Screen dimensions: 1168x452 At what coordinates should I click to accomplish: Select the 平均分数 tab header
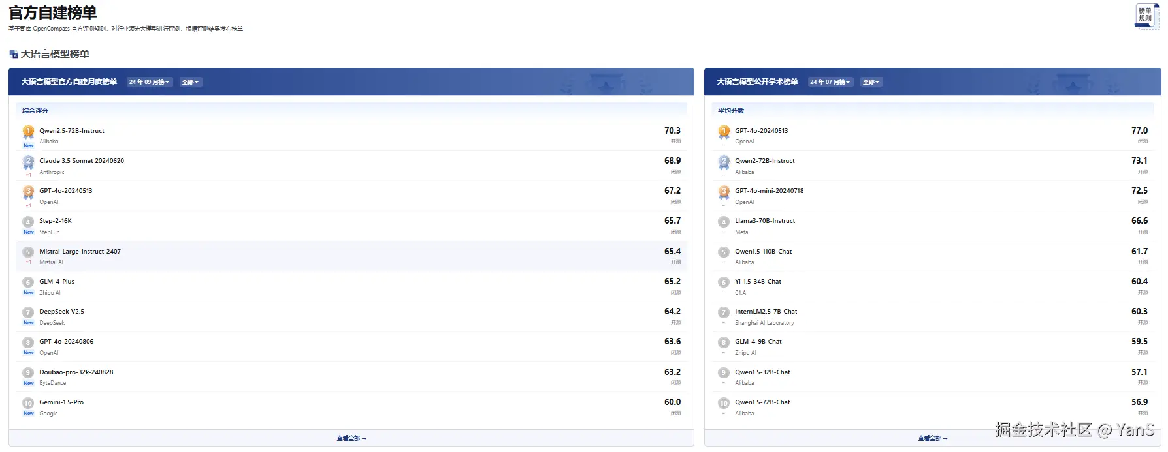click(731, 111)
